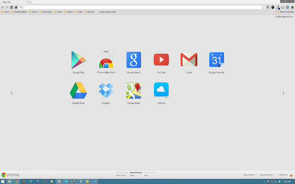295x184 pixels.
Task: Click the laptop screen extension icon
Action: [283, 7]
